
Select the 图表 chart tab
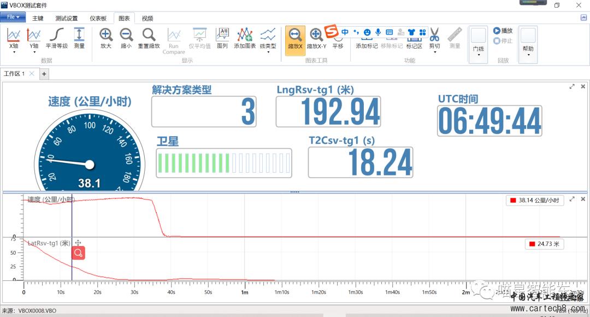(x=124, y=18)
